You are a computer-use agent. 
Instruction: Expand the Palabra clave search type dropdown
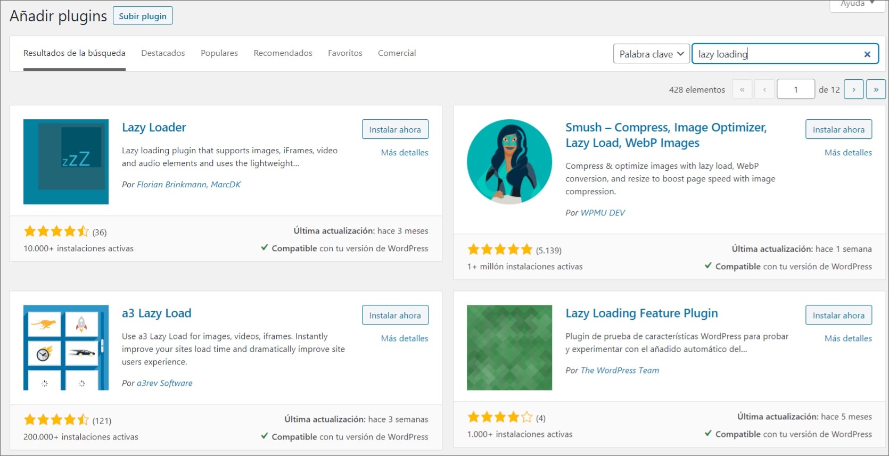click(652, 54)
